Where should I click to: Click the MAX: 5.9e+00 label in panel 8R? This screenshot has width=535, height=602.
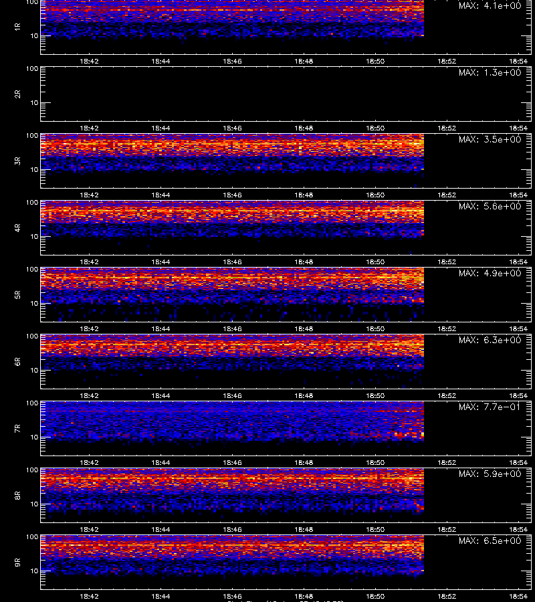pos(490,474)
